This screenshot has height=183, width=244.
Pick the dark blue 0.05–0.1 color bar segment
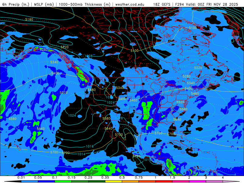(46, 181)
